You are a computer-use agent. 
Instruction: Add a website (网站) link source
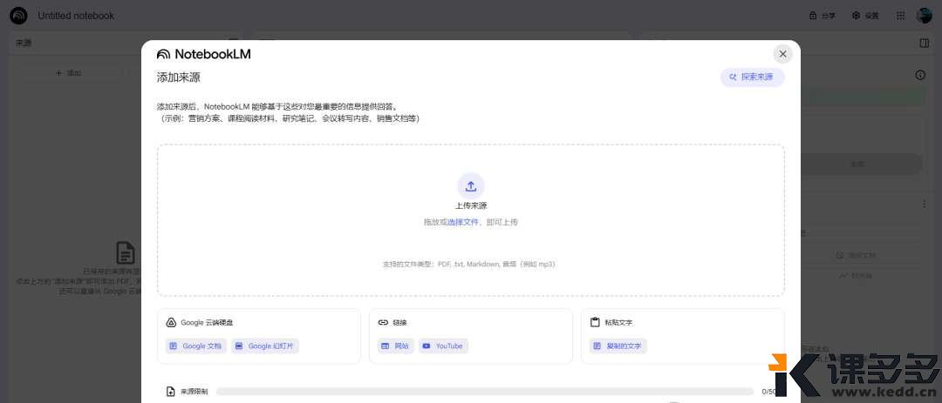395,346
